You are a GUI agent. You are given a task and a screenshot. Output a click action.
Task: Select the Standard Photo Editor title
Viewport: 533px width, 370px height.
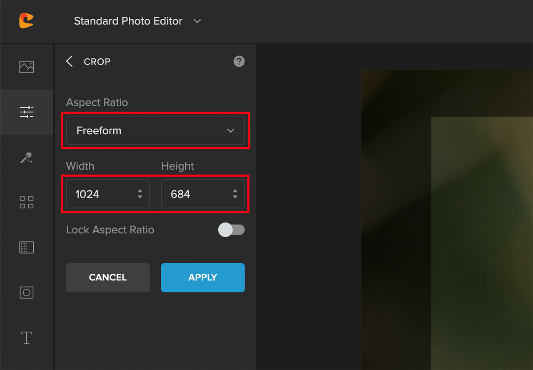pyautogui.click(x=128, y=21)
